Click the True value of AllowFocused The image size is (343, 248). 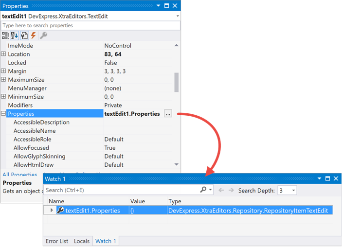coord(110,148)
